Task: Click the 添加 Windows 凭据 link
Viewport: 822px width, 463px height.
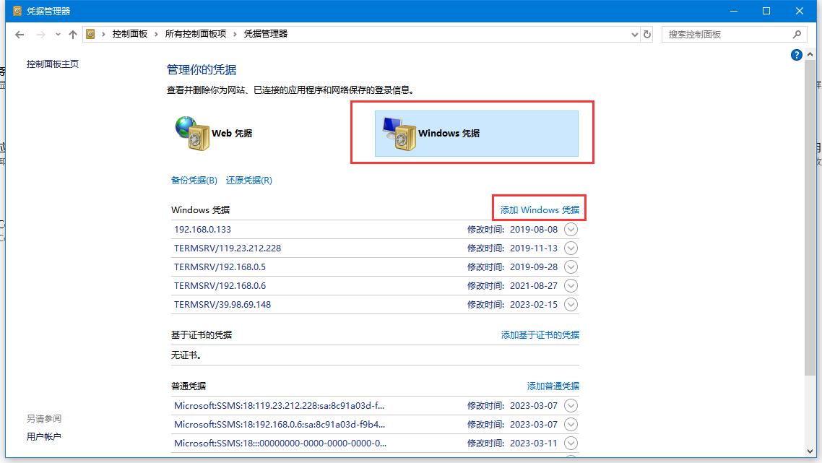Action: pos(539,209)
